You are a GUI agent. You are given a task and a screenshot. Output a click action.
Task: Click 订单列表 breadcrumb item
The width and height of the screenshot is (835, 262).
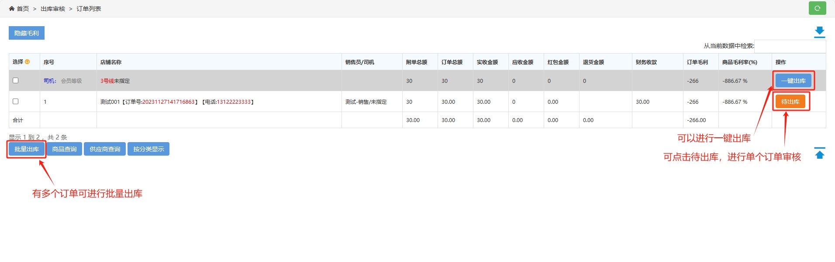click(89, 9)
